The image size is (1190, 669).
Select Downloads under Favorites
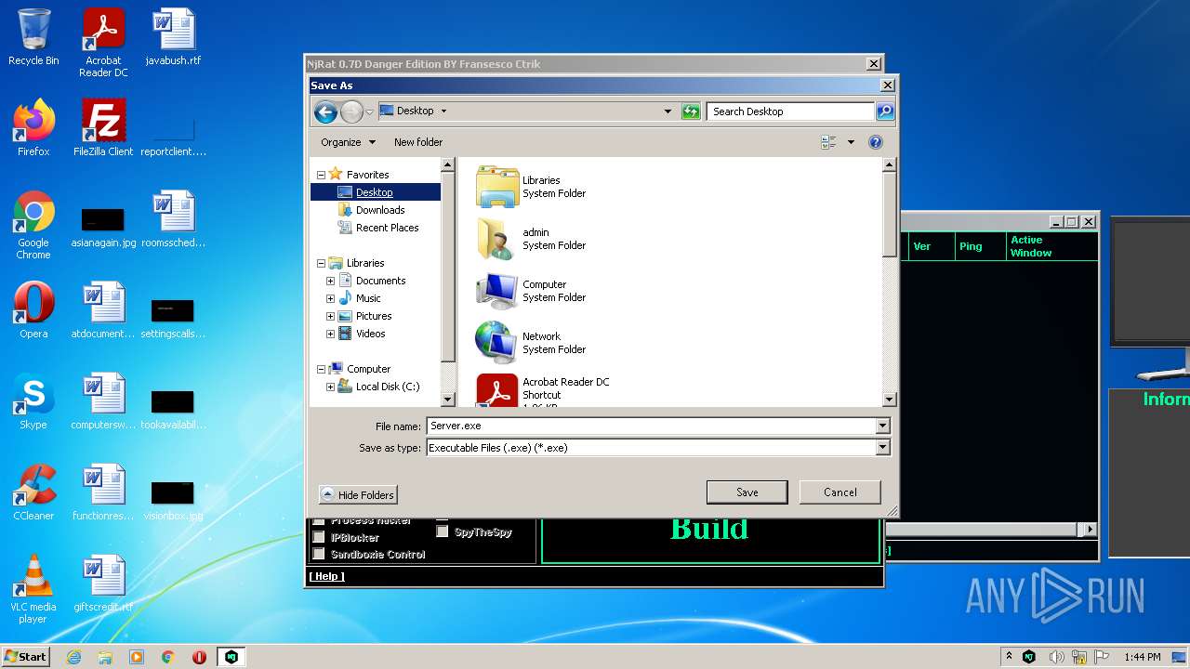(380, 210)
